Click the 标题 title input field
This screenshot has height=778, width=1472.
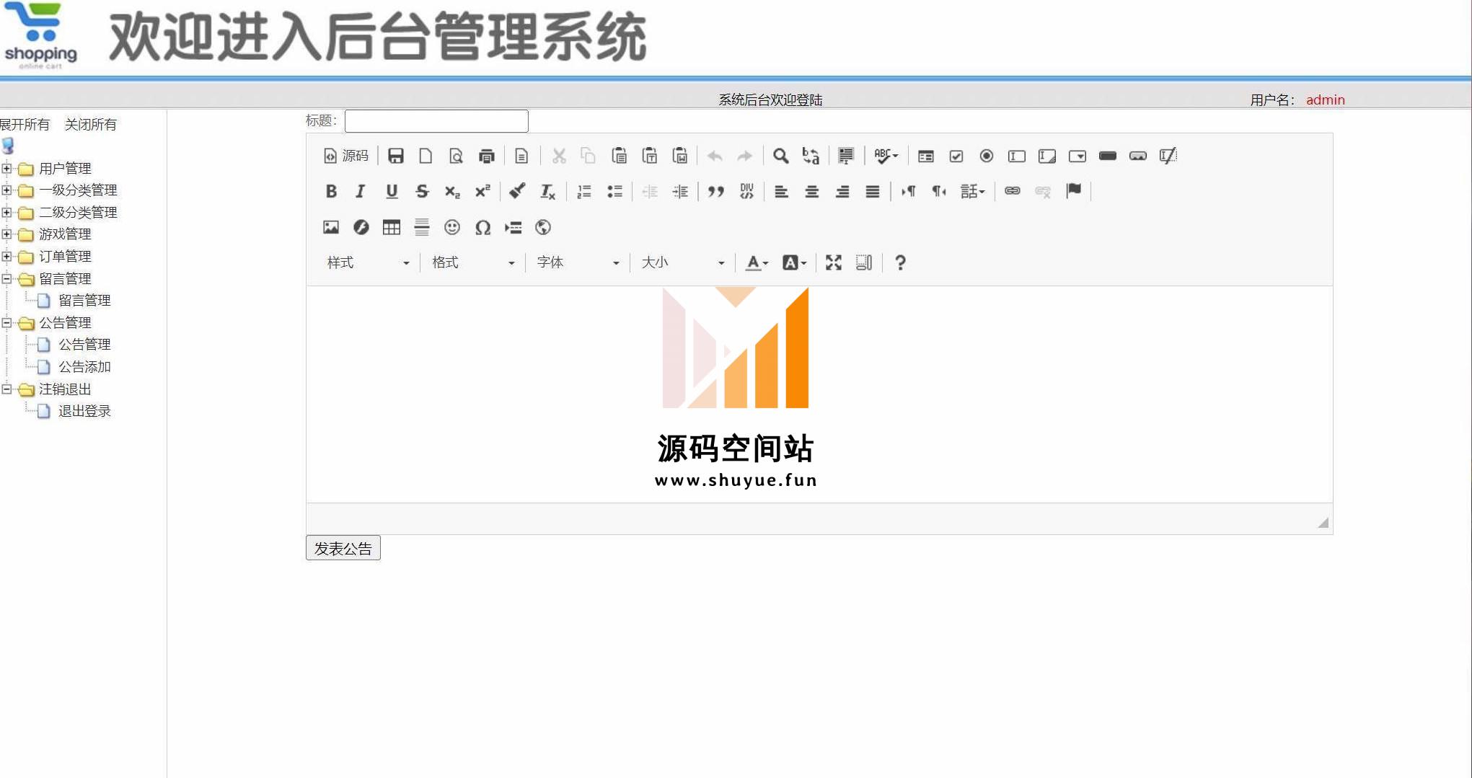pos(436,120)
